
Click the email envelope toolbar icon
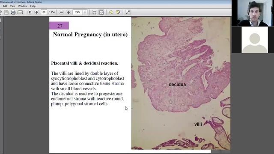click(x=20, y=12)
